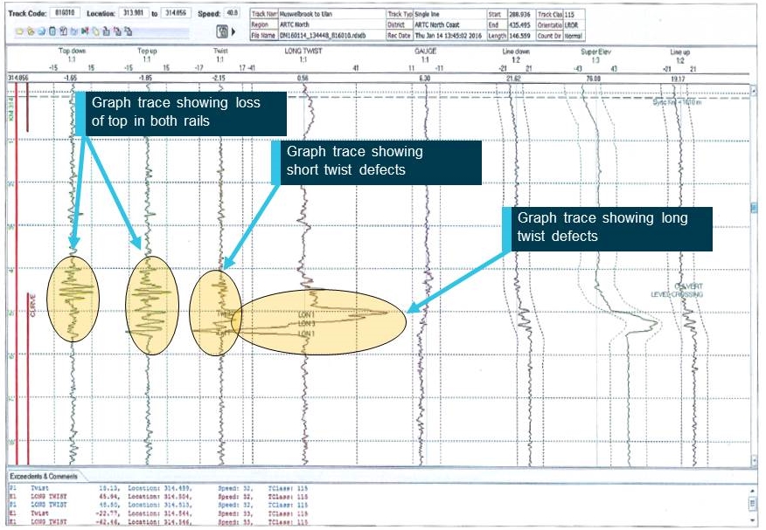The width and height of the screenshot is (766, 530).
Task: Click the red and green flag toolbar icon
Action: [x=85, y=31]
